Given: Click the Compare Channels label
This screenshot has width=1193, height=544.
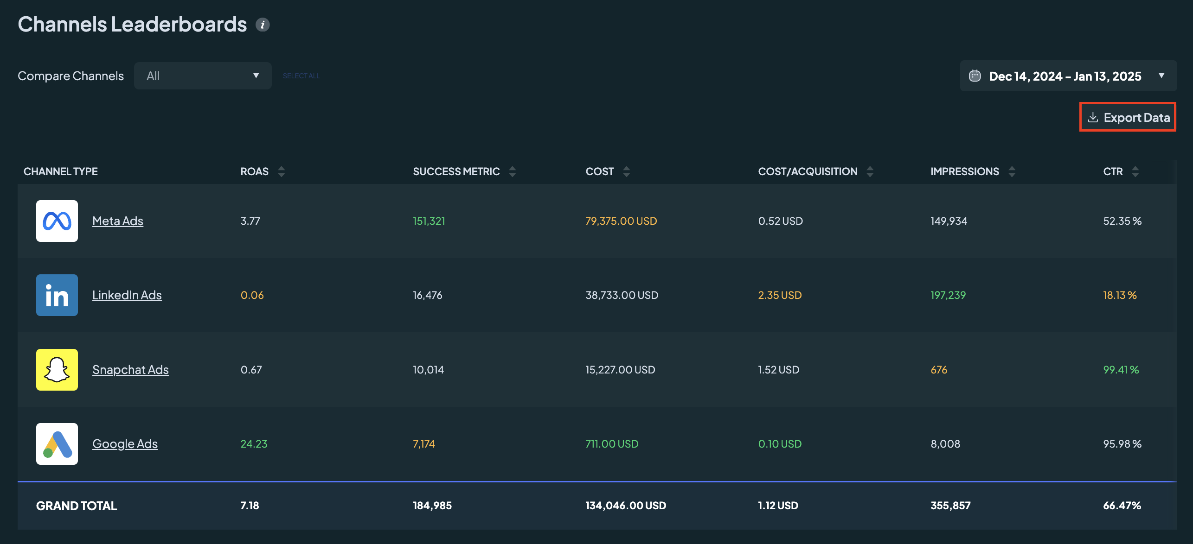Looking at the screenshot, I should tap(71, 76).
